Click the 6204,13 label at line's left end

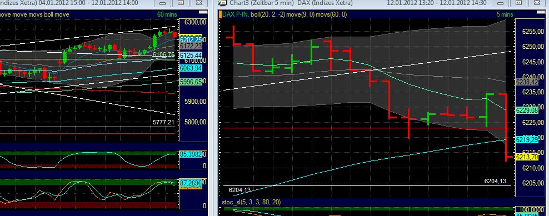click(239, 190)
